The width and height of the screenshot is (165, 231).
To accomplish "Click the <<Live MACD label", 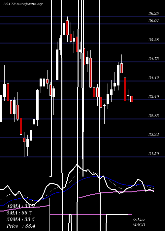I will 139,222.
